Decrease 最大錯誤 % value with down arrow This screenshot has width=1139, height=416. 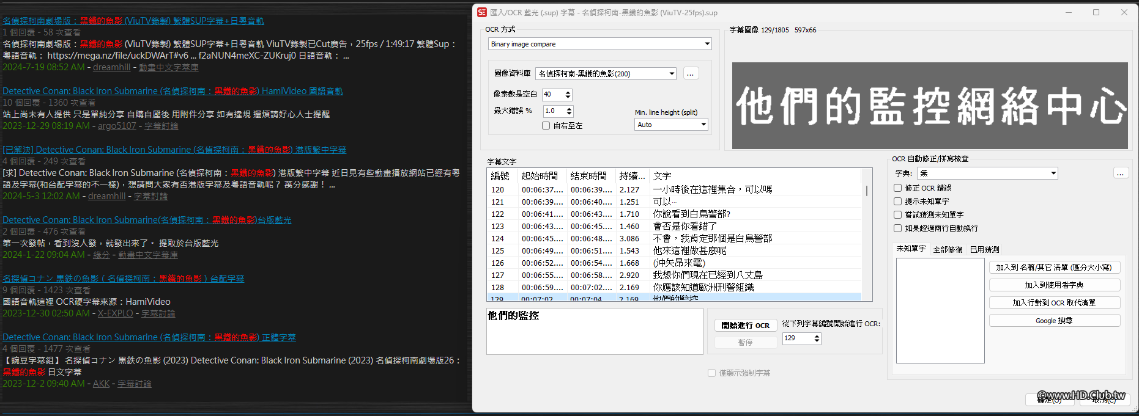coord(569,114)
